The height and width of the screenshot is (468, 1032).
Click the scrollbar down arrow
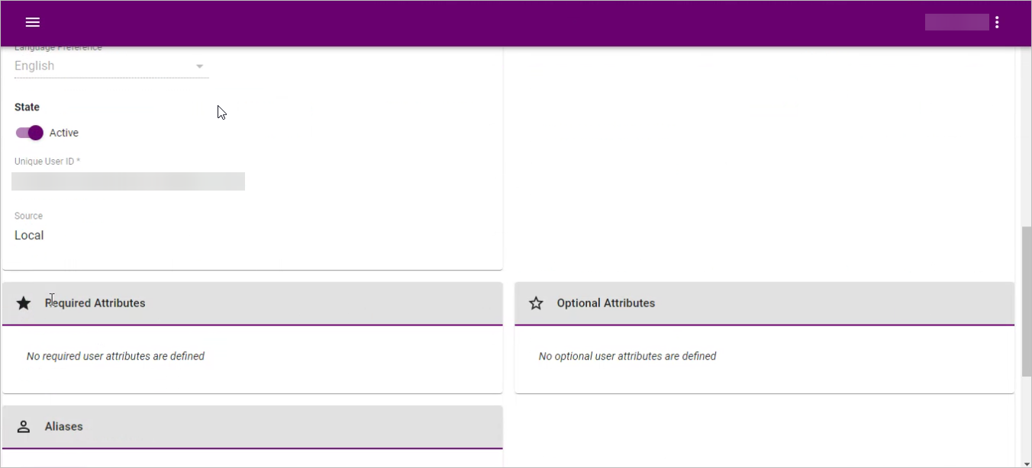point(1026,462)
